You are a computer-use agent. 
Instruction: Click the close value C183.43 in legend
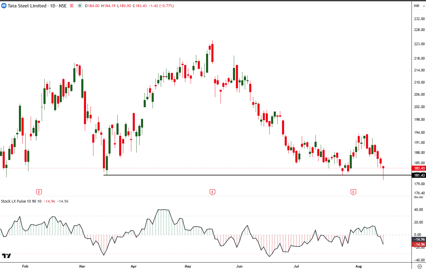point(140,6)
